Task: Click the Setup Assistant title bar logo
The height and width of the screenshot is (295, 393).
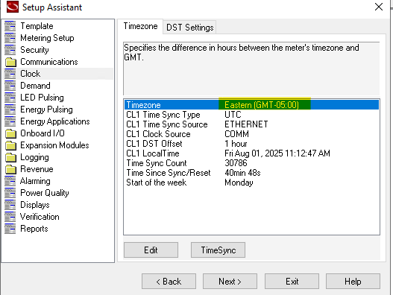Action: 13,7
